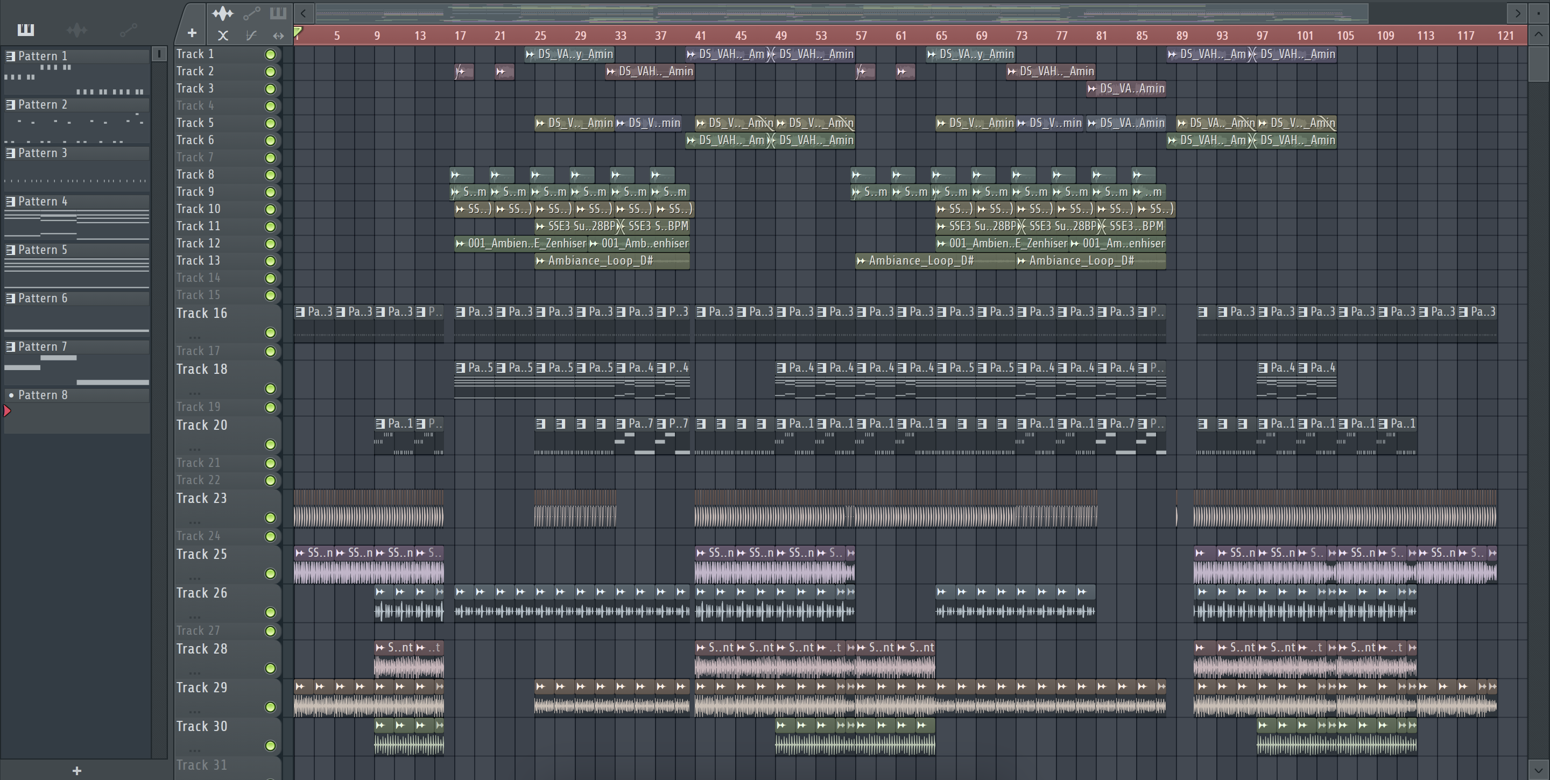This screenshot has width=1550, height=780.
Task: Toggle Track 13 mute LED
Action: [x=271, y=261]
